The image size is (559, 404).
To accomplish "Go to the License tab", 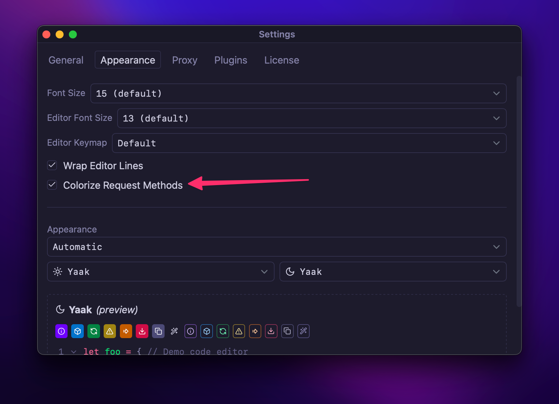I will 281,60.
